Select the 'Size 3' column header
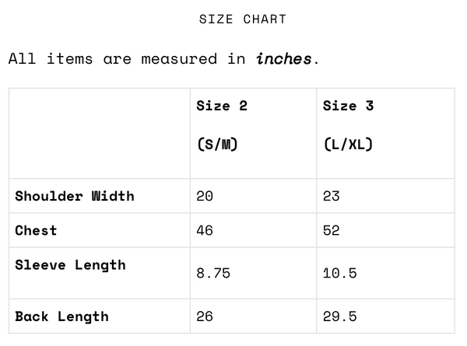This screenshot has width=467, height=346. point(348,106)
